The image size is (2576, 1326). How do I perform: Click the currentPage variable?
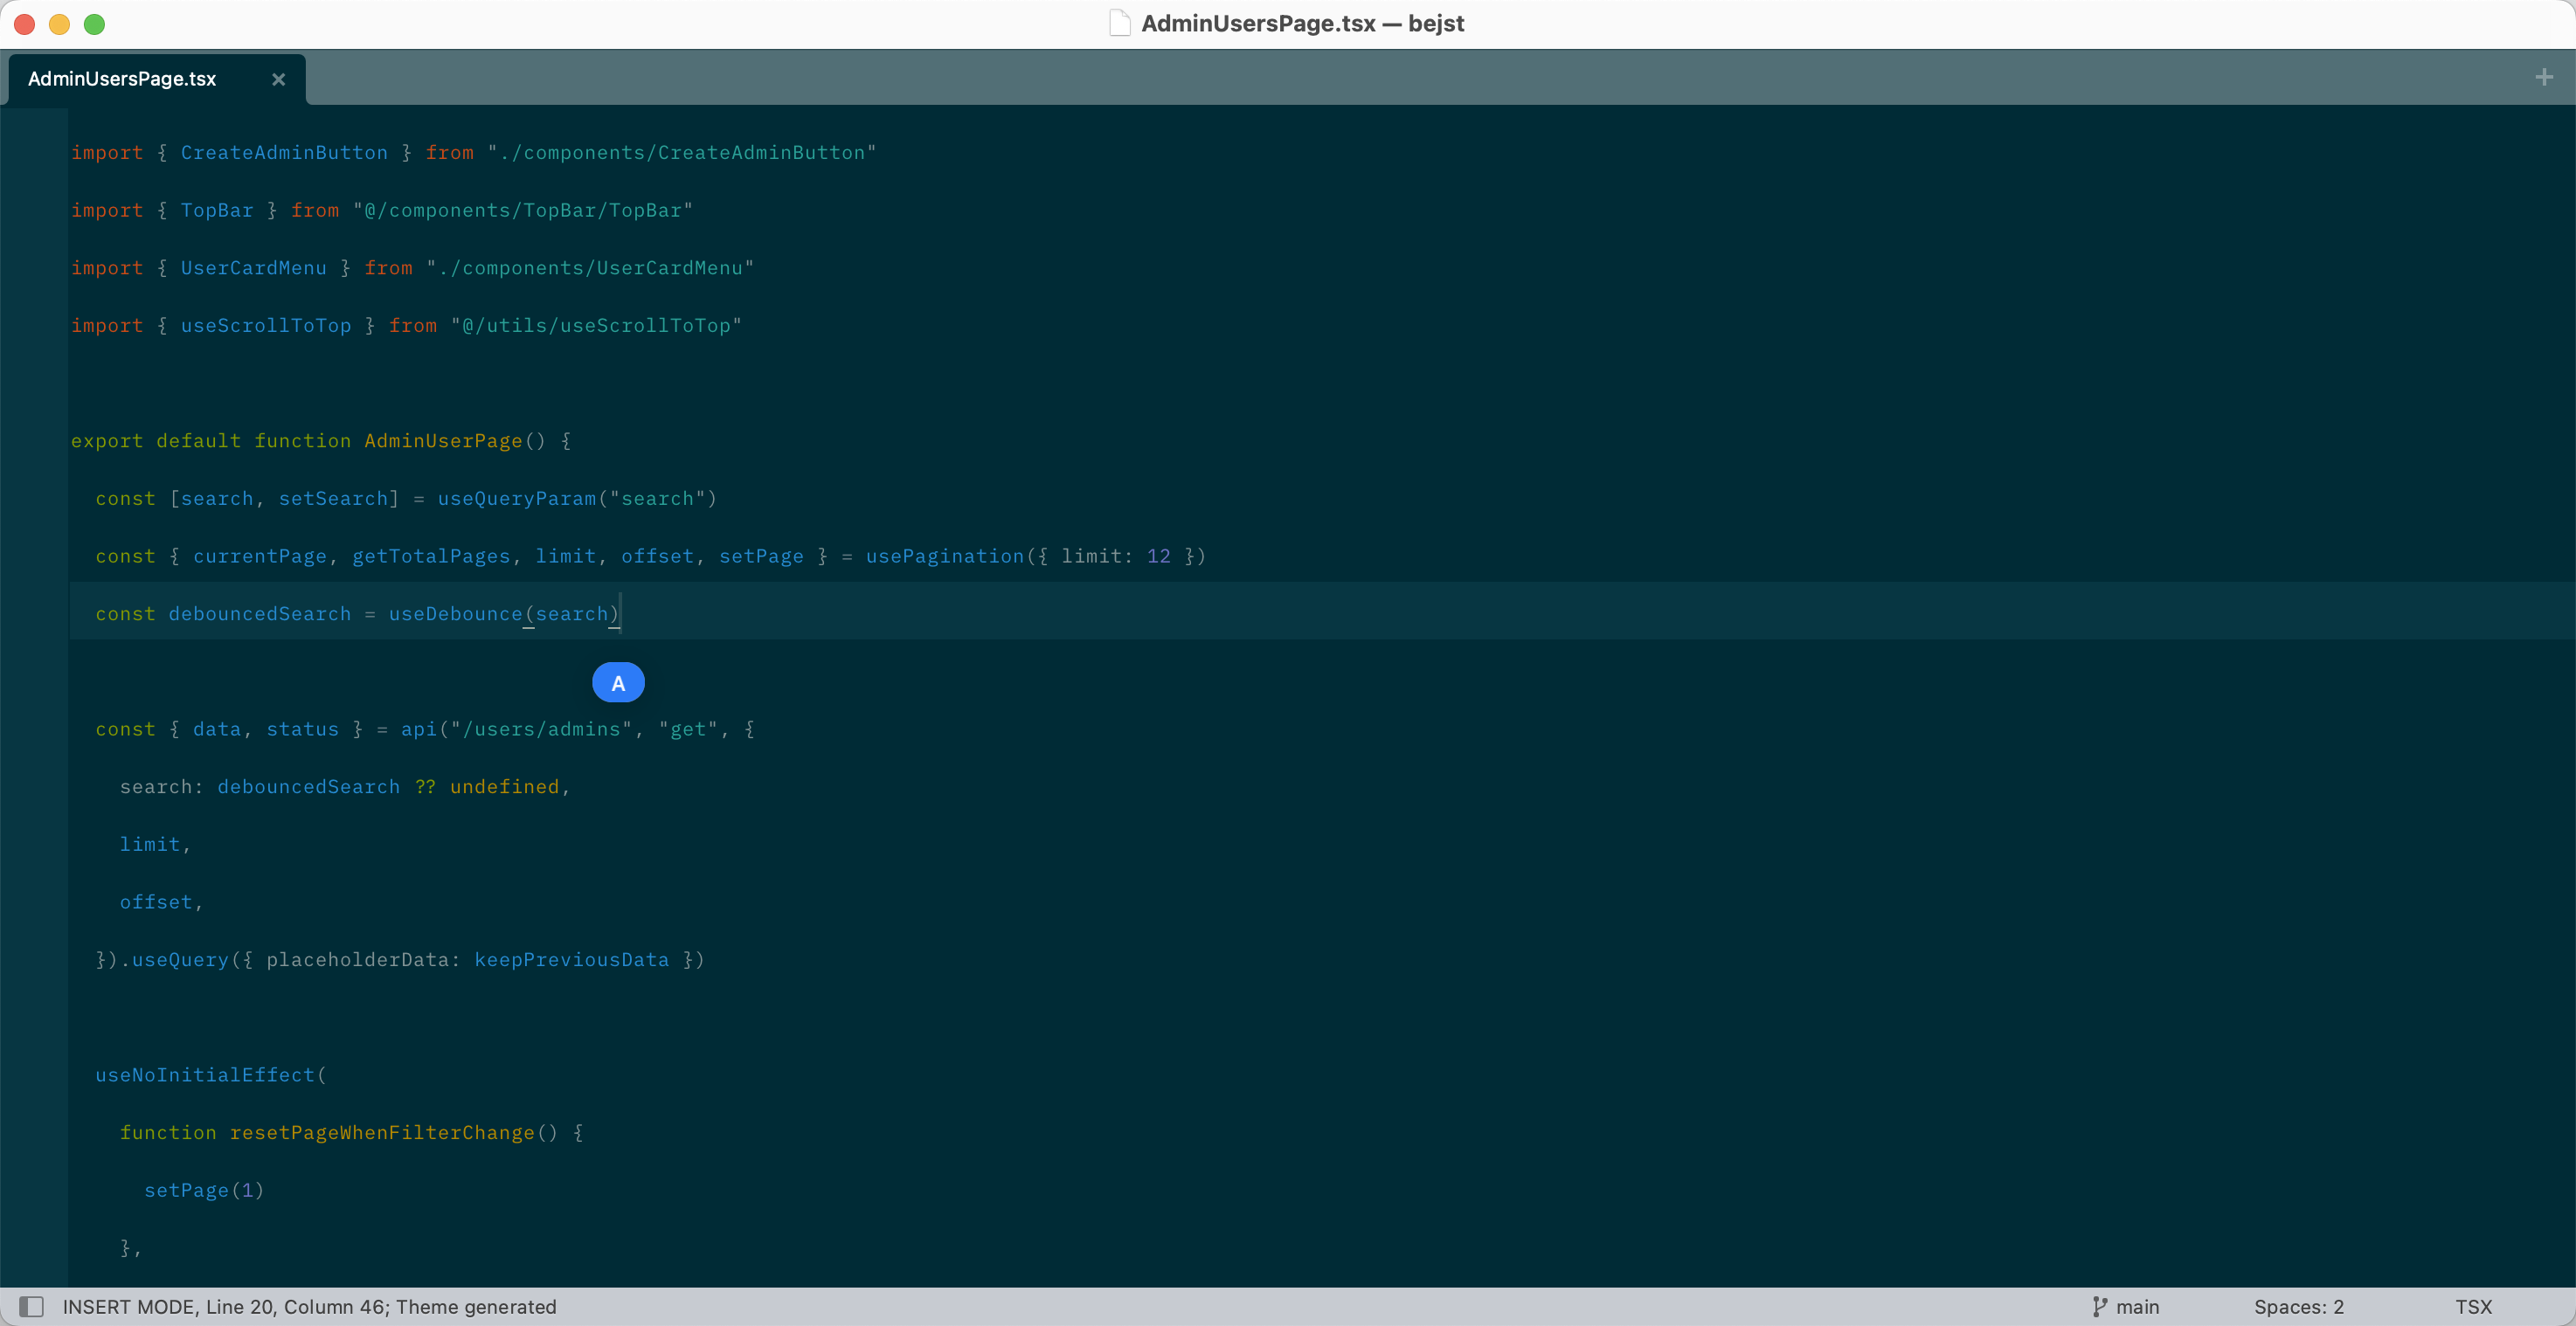(260, 556)
